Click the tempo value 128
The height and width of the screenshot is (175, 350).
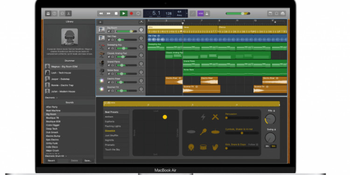168,14
